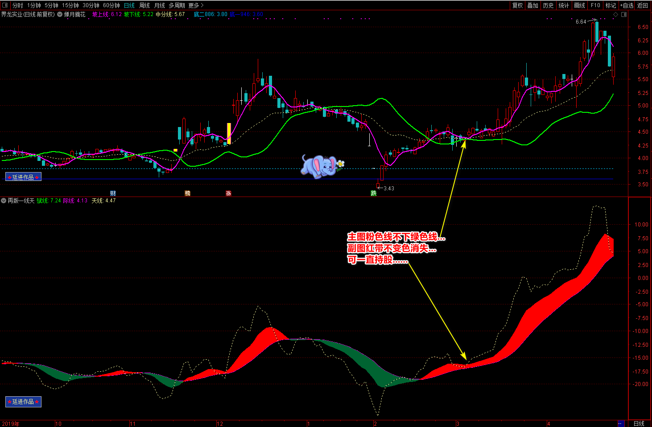
Task: Click month 10 on the time axis
Action: click(x=58, y=424)
